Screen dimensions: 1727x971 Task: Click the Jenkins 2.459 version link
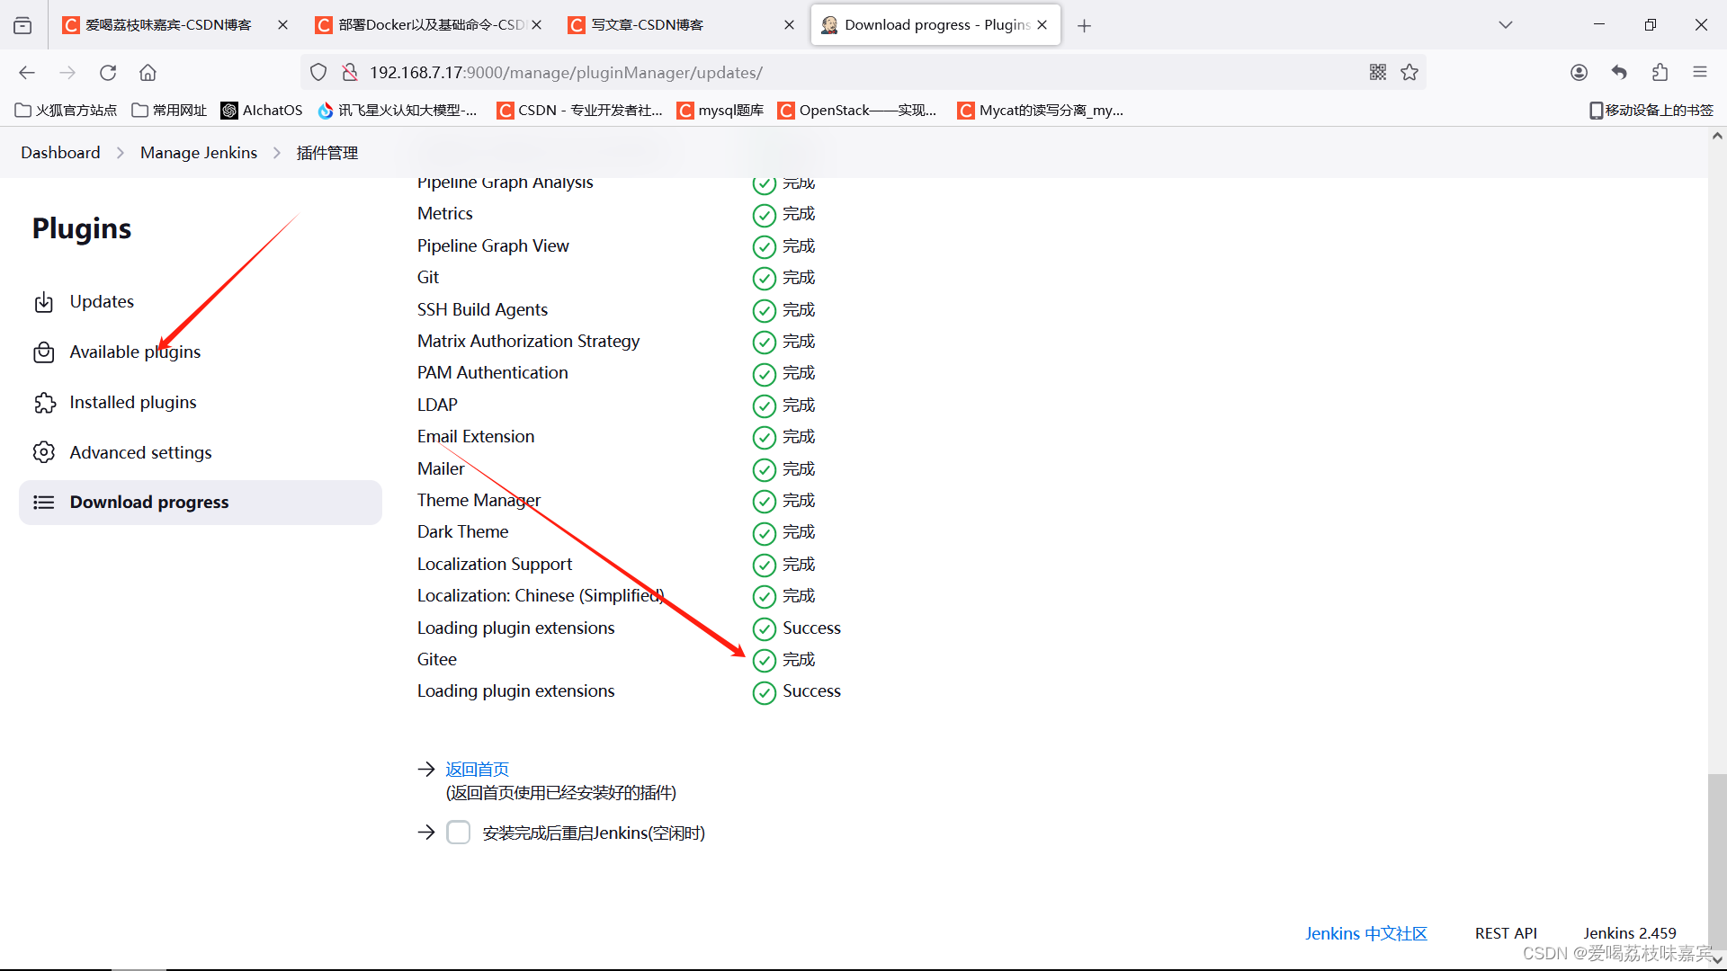point(1630,933)
